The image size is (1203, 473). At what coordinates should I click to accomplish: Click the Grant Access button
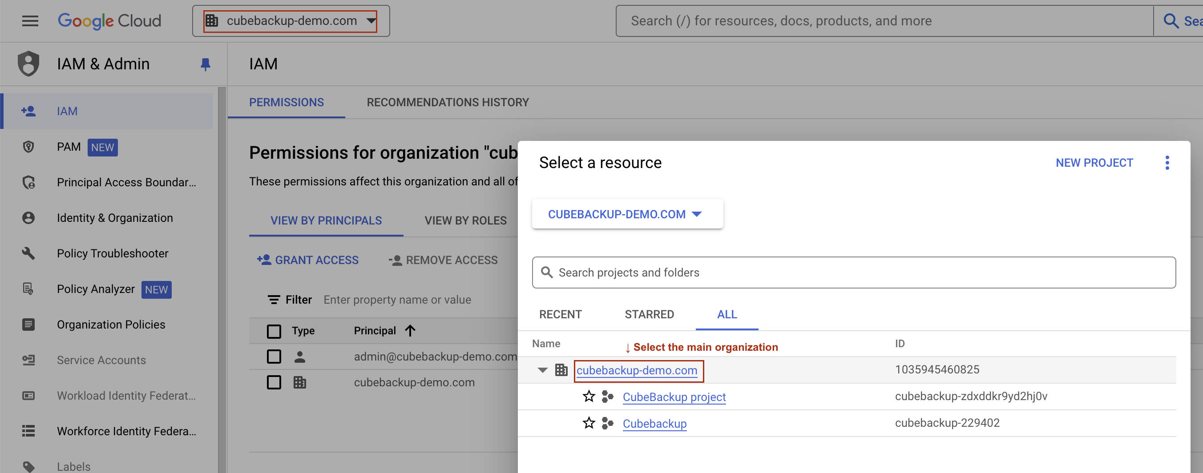click(x=308, y=261)
